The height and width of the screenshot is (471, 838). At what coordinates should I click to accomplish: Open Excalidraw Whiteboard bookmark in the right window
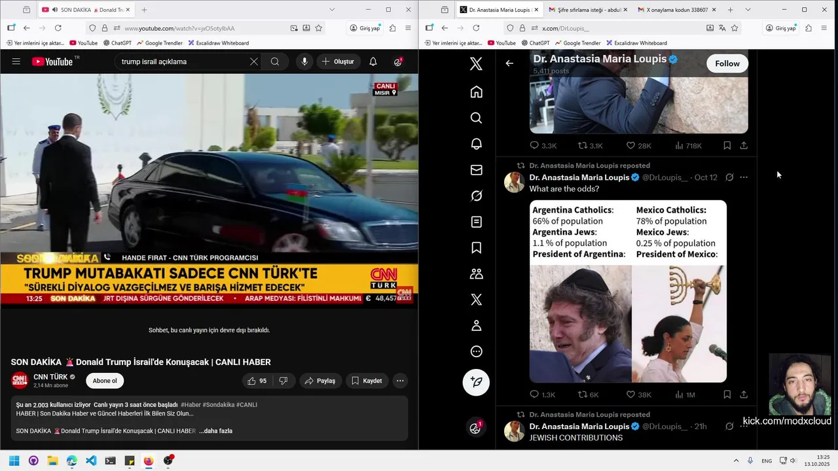click(x=636, y=43)
